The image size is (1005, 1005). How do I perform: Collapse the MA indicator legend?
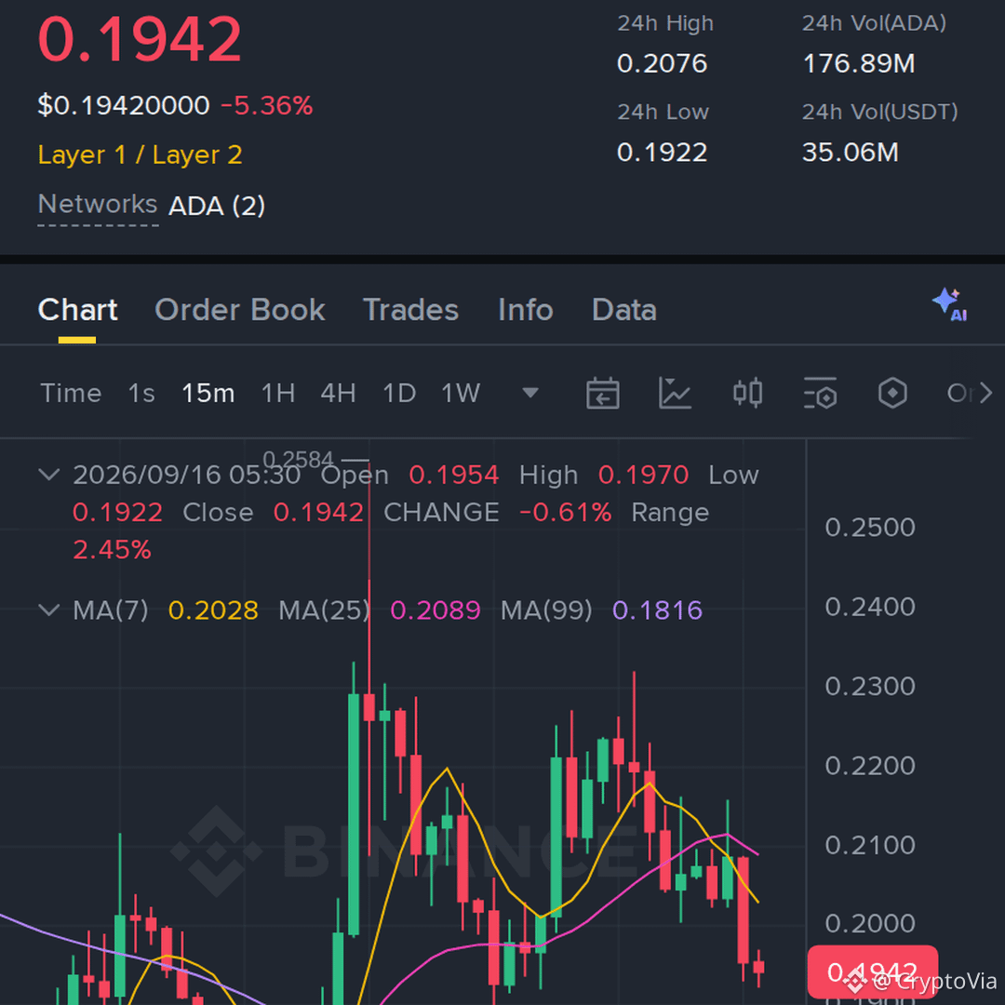point(49,609)
